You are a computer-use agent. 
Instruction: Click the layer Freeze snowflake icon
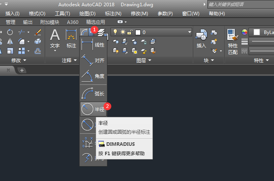134,42
